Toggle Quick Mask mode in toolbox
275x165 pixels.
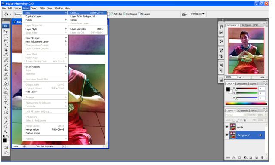click(6, 147)
